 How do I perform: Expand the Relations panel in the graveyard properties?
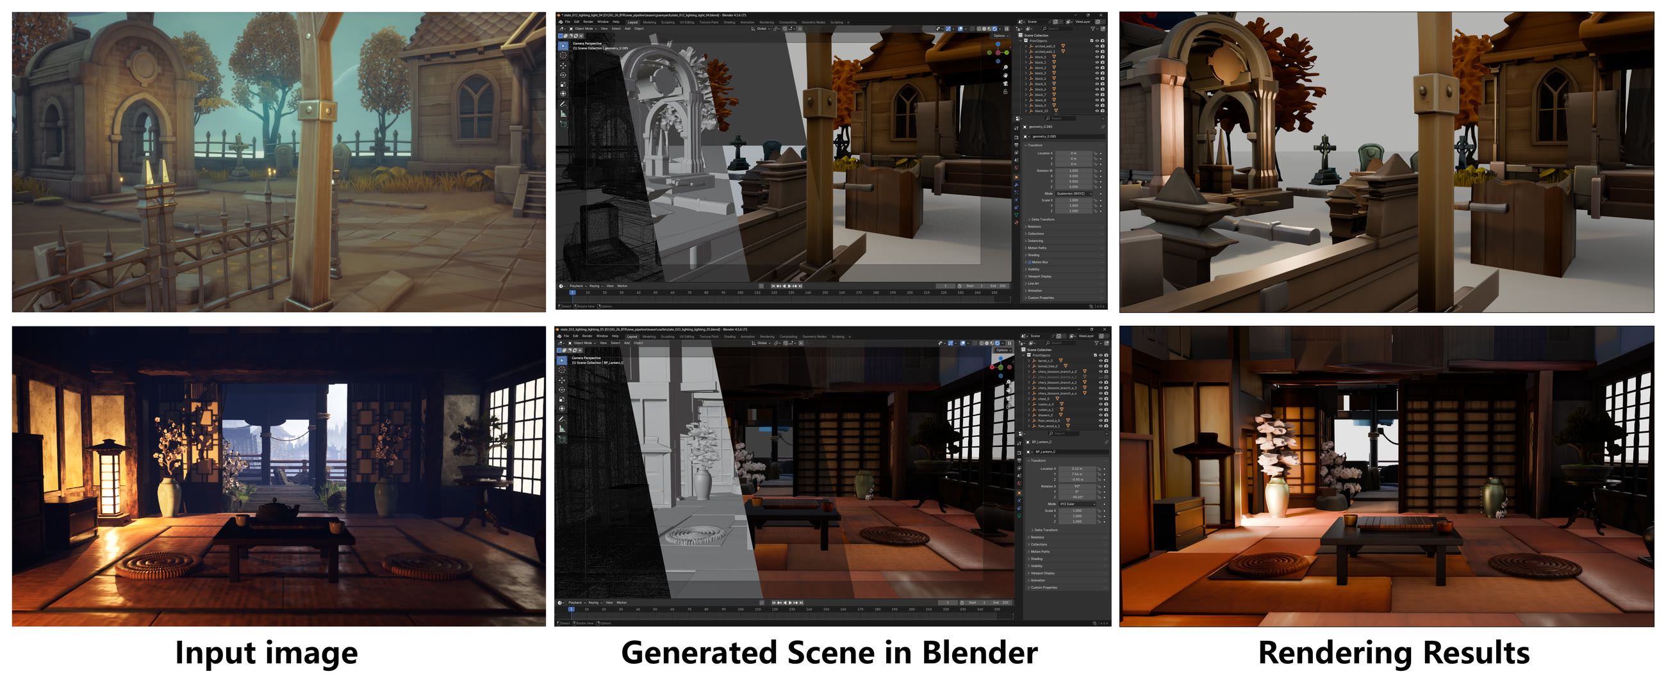(1034, 227)
